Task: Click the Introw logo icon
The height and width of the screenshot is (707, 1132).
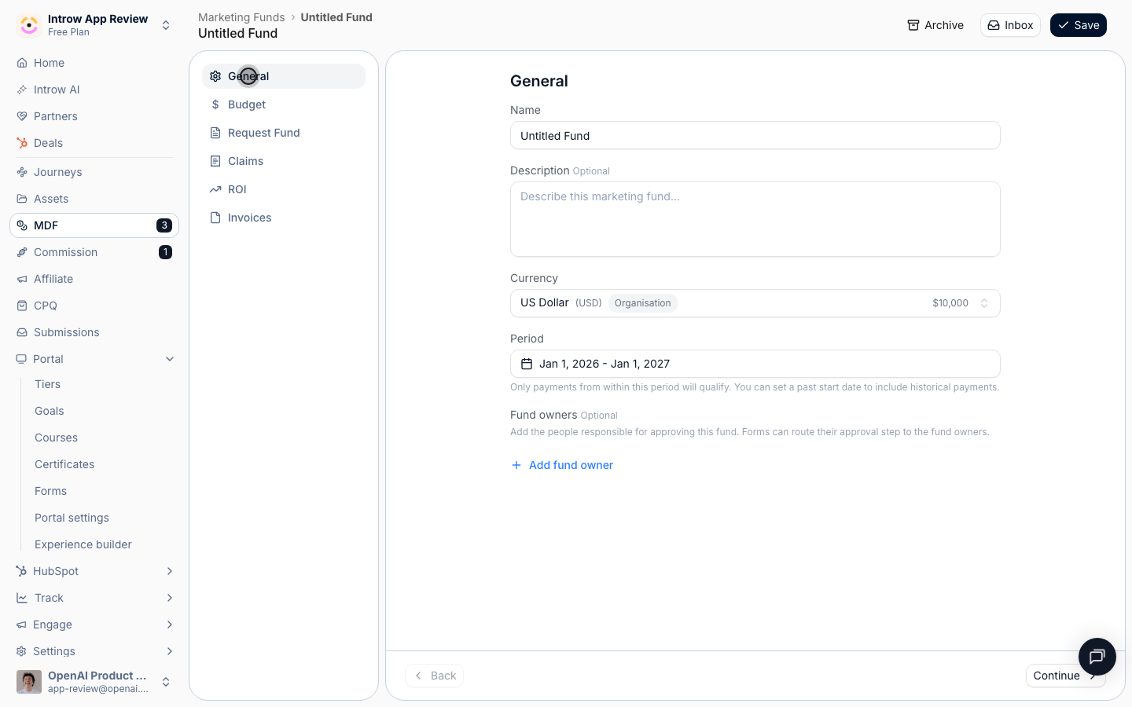Action: coord(29,25)
